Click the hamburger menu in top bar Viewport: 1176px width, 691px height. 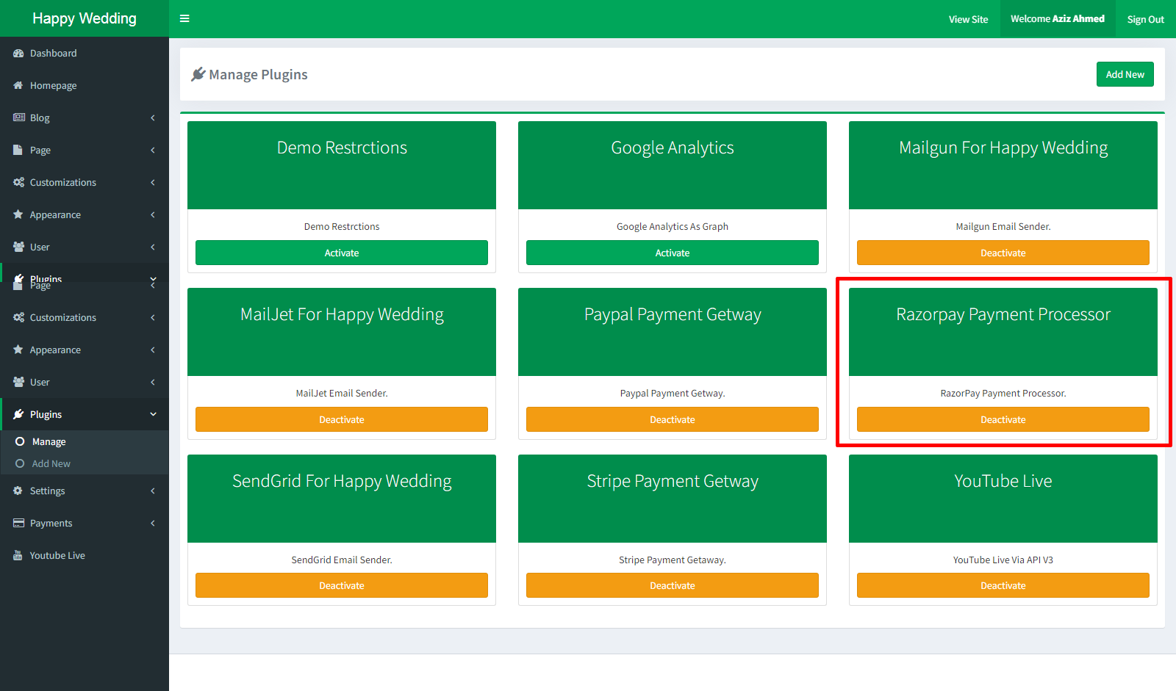pyautogui.click(x=184, y=18)
